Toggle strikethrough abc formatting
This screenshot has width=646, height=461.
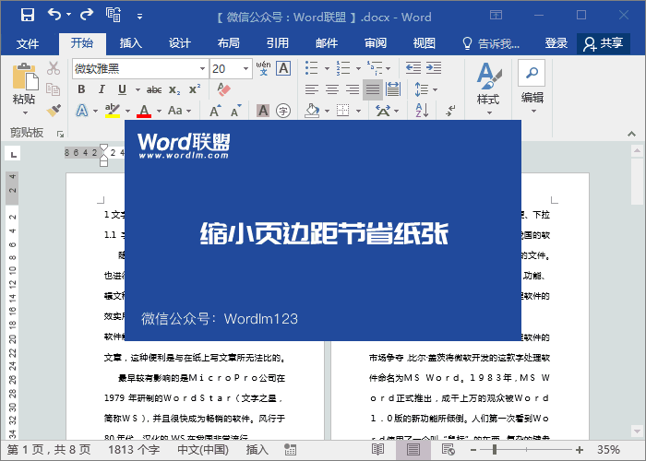(x=154, y=89)
